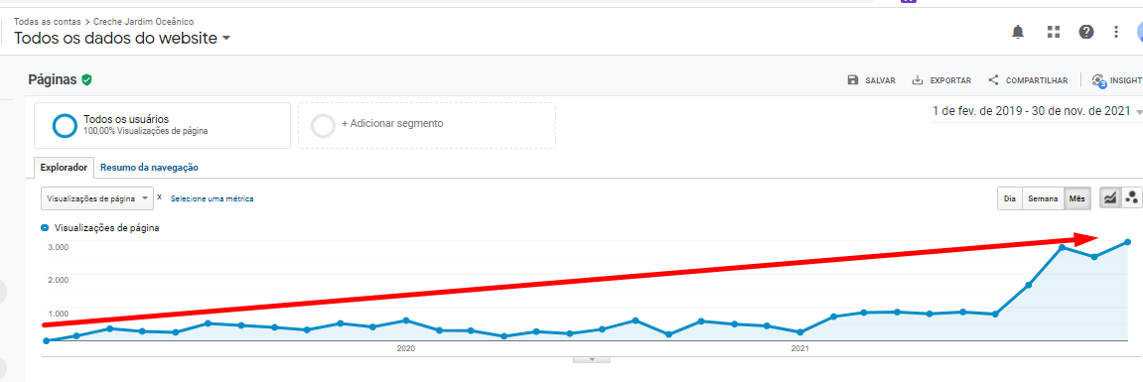1143x382 pixels.
Task: Click the 3.000 y-axis label
Action: pyautogui.click(x=59, y=247)
